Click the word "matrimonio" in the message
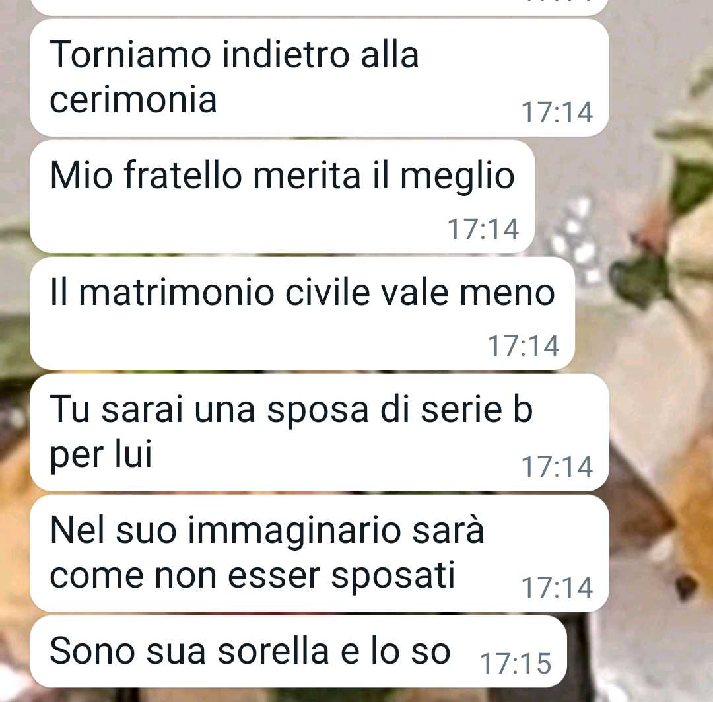Viewport: 713px width, 702px height. (176, 292)
